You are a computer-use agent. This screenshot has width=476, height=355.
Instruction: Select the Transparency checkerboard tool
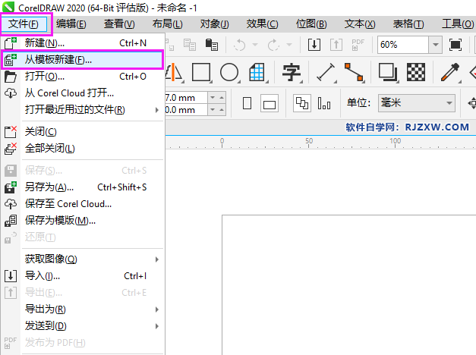click(x=416, y=72)
